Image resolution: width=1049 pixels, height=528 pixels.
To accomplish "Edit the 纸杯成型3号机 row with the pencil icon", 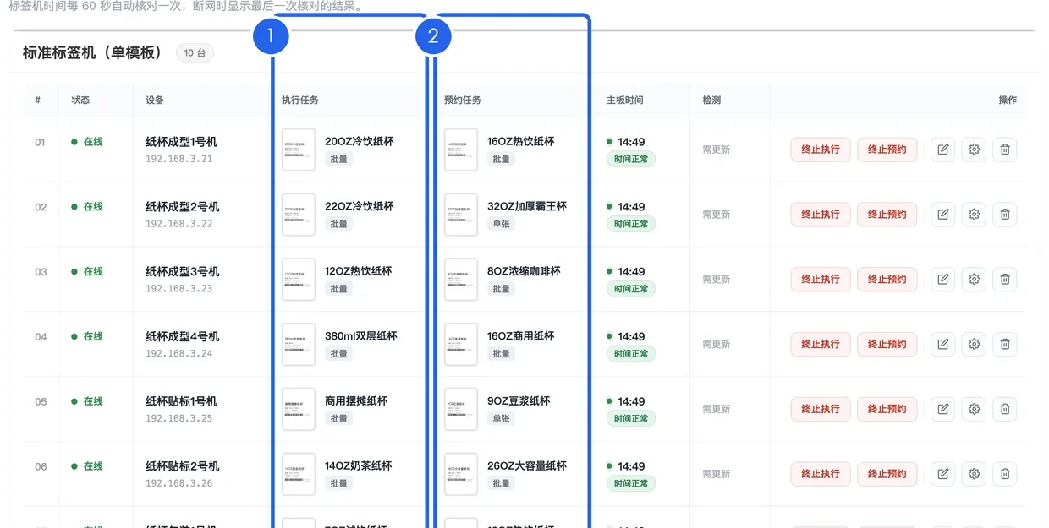I will tap(943, 279).
